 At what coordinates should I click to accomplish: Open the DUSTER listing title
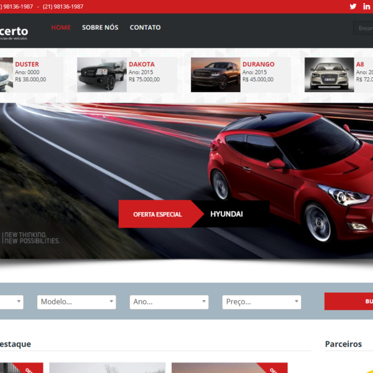point(27,65)
